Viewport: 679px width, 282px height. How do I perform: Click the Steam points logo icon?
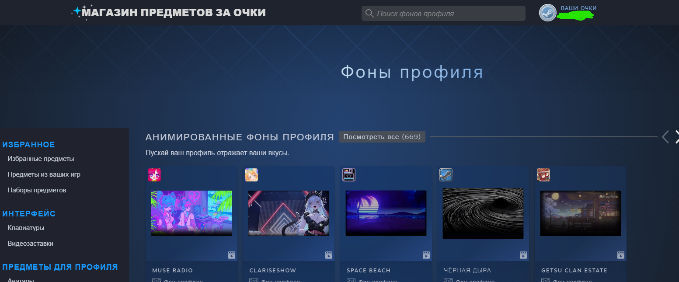tap(548, 13)
